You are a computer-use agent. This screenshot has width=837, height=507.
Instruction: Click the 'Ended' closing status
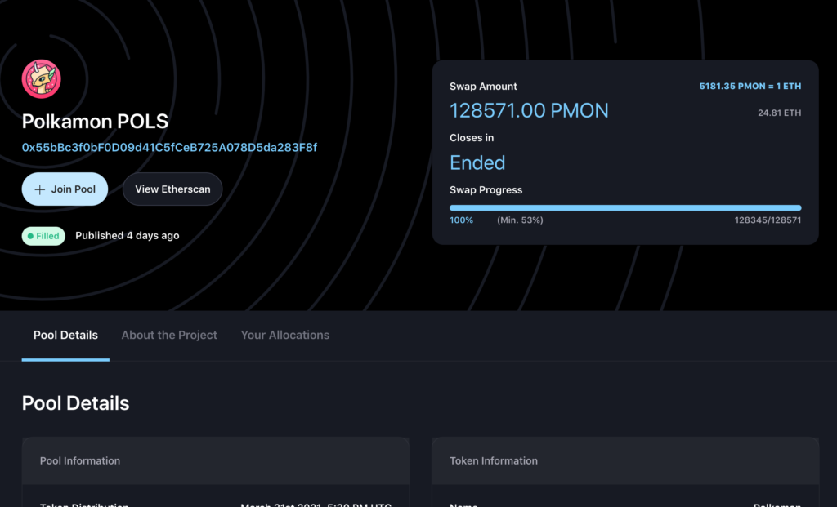pos(477,162)
